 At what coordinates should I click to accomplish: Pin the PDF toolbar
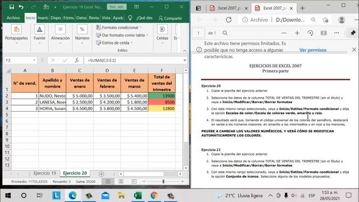tap(353, 33)
